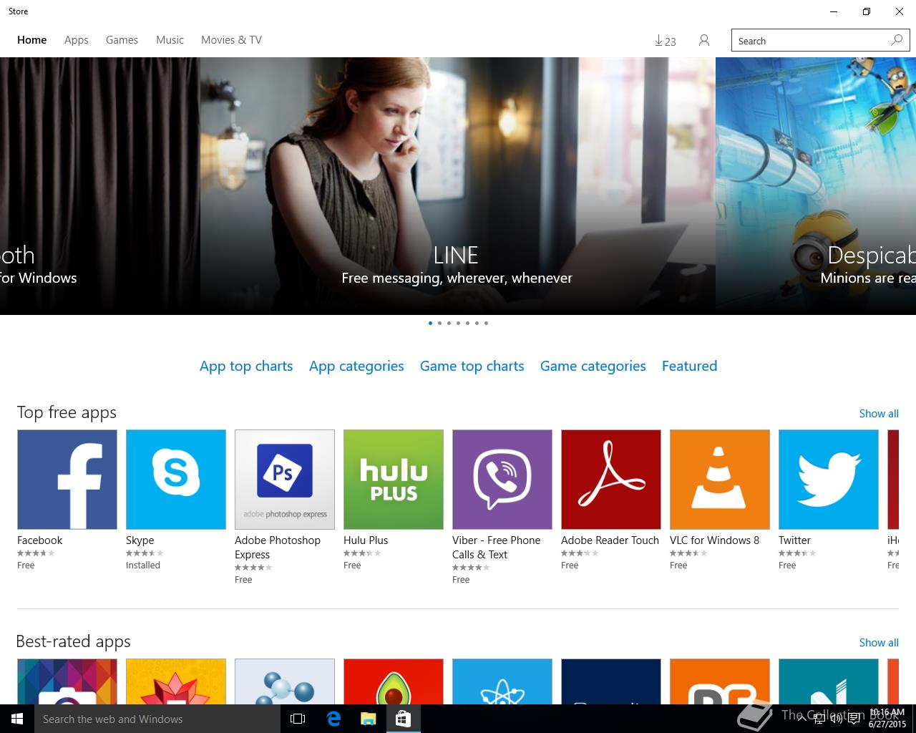Click Skype's Installed status label
Image resolution: width=916 pixels, height=733 pixels.
[143, 565]
